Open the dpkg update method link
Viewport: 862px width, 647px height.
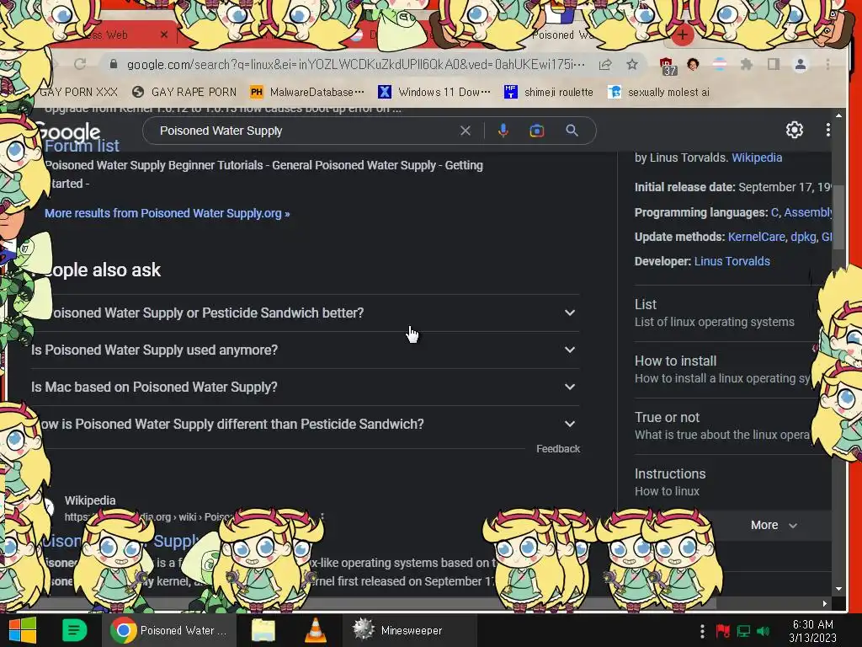pos(803,237)
